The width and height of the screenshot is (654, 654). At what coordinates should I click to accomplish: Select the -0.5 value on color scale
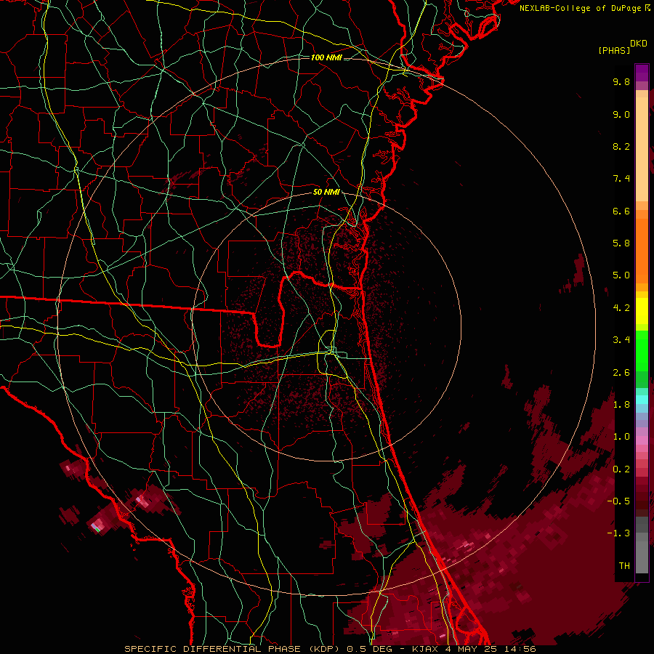pyautogui.click(x=618, y=501)
